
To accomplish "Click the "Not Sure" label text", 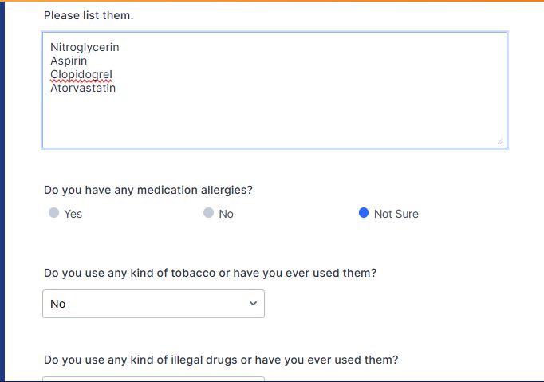I will [x=396, y=214].
